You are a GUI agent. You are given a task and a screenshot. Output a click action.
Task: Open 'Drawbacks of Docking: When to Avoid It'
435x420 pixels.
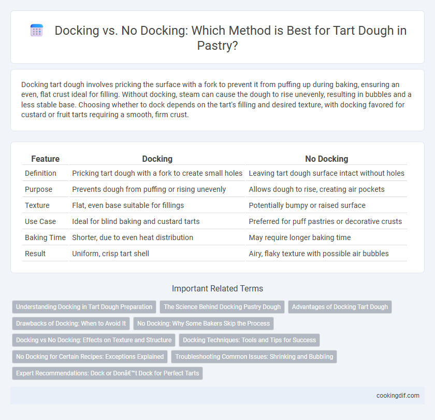point(71,324)
